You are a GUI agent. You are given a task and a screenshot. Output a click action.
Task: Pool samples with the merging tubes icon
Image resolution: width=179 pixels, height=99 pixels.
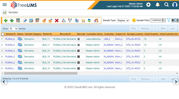(70, 20)
